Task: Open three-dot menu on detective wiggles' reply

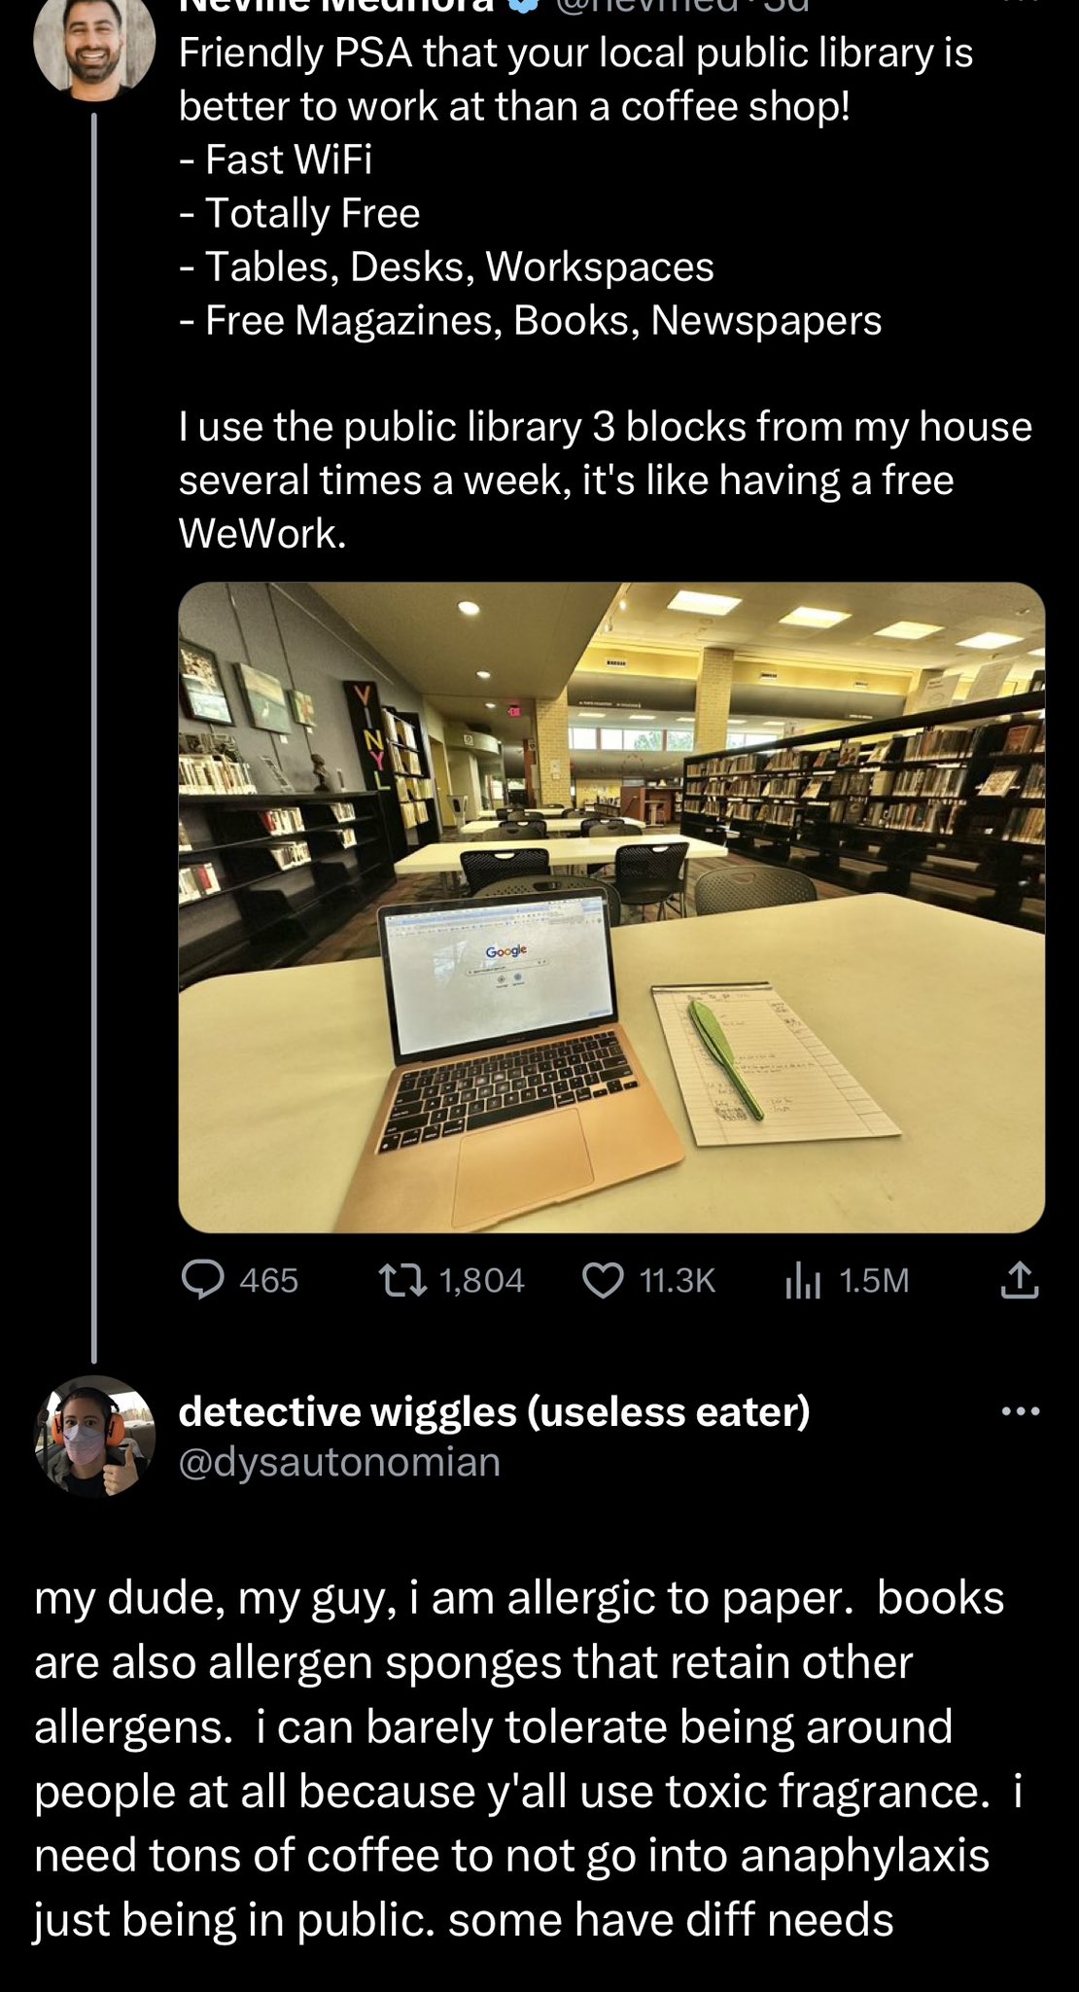Action: tap(1021, 1410)
